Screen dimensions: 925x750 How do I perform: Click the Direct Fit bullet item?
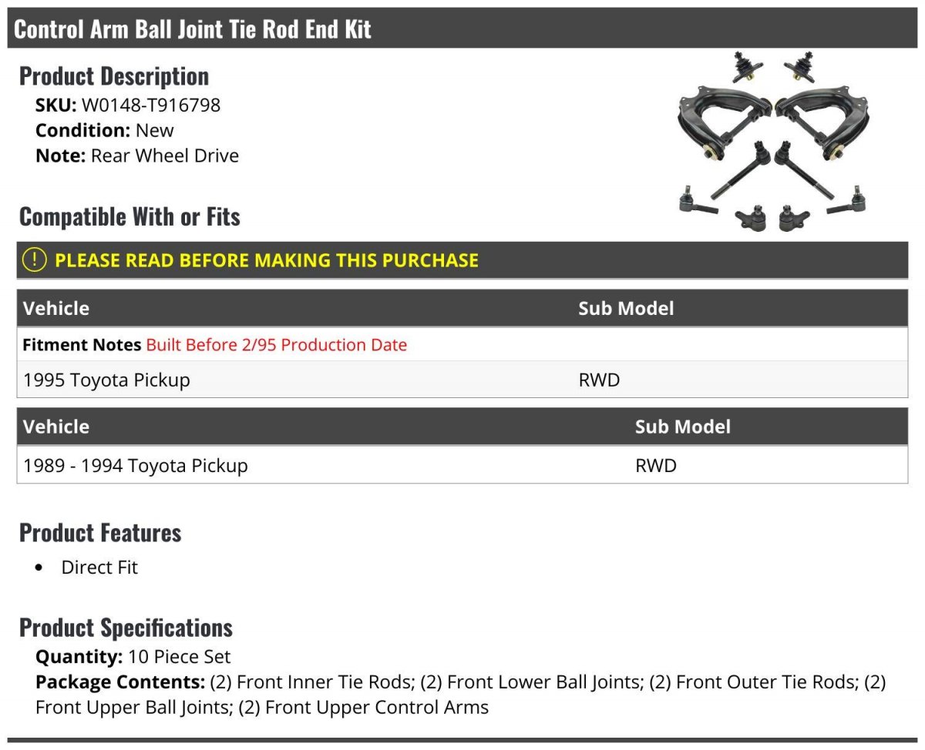tap(99, 568)
